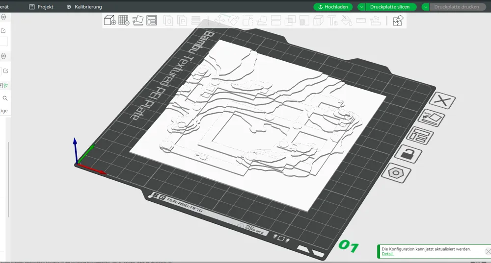Click Arrange all objects toolbar icon

152,21
